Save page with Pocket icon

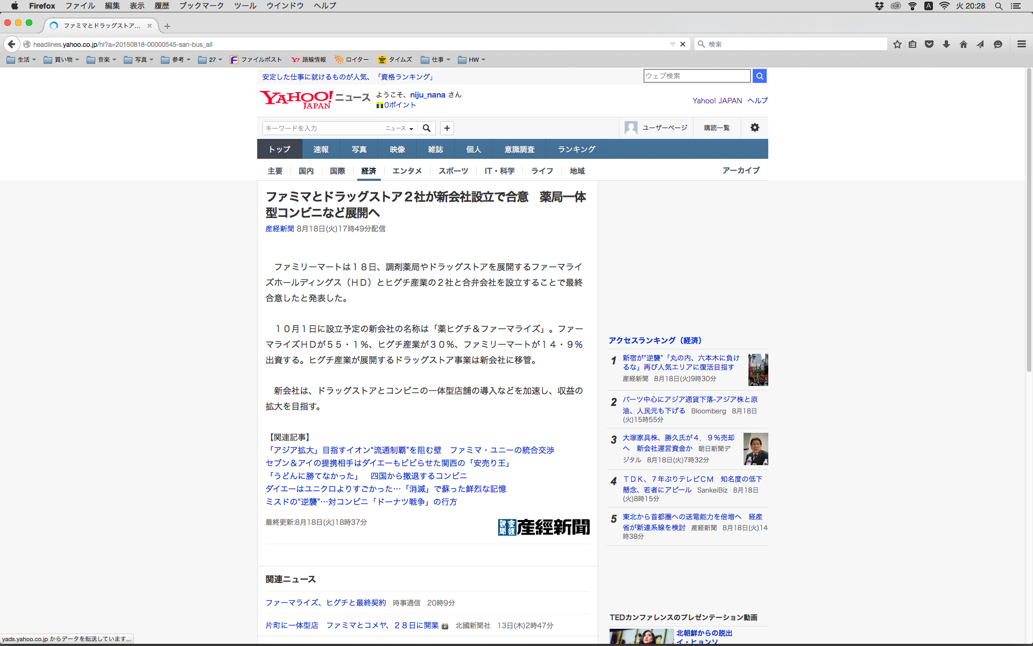point(929,44)
